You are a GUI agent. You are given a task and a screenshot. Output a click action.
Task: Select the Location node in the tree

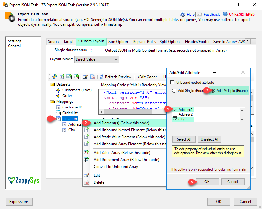point(70,119)
